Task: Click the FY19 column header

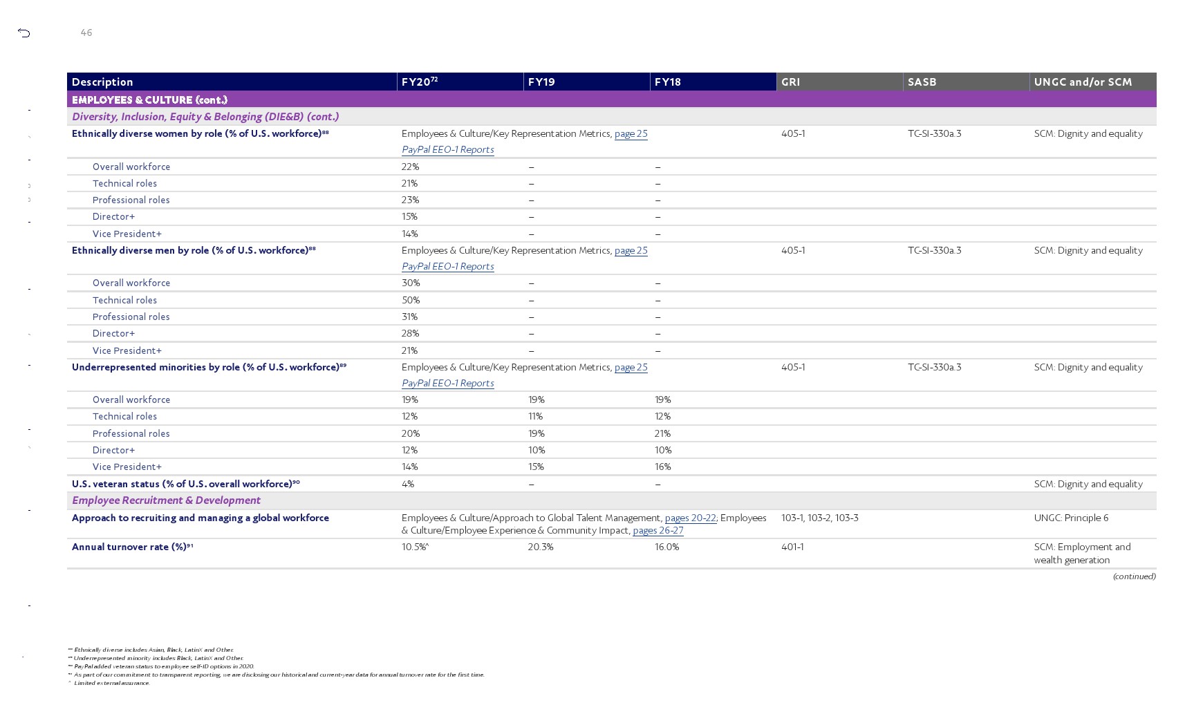Action: [541, 82]
